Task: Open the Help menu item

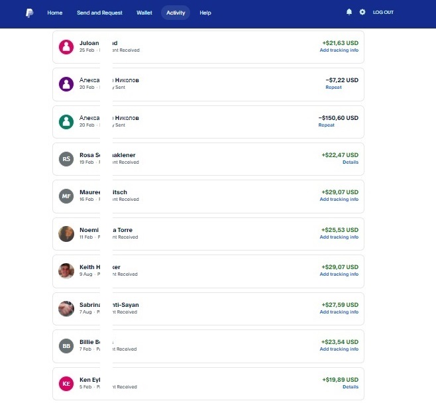Action: (205, 13)
